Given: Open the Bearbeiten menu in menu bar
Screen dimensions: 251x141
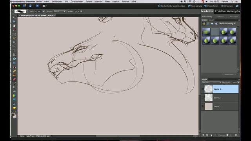Looking at the screenshot, I should [x=57, y=2].
